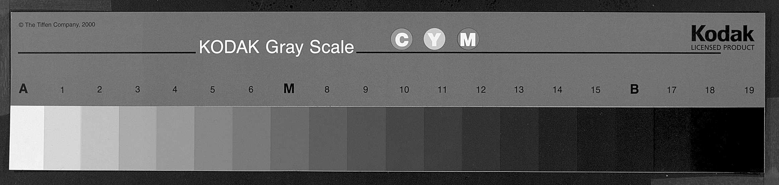This screenshot has height=185, width=779.
Task: Select the black patch under number 19
Action: click(746, 140)
